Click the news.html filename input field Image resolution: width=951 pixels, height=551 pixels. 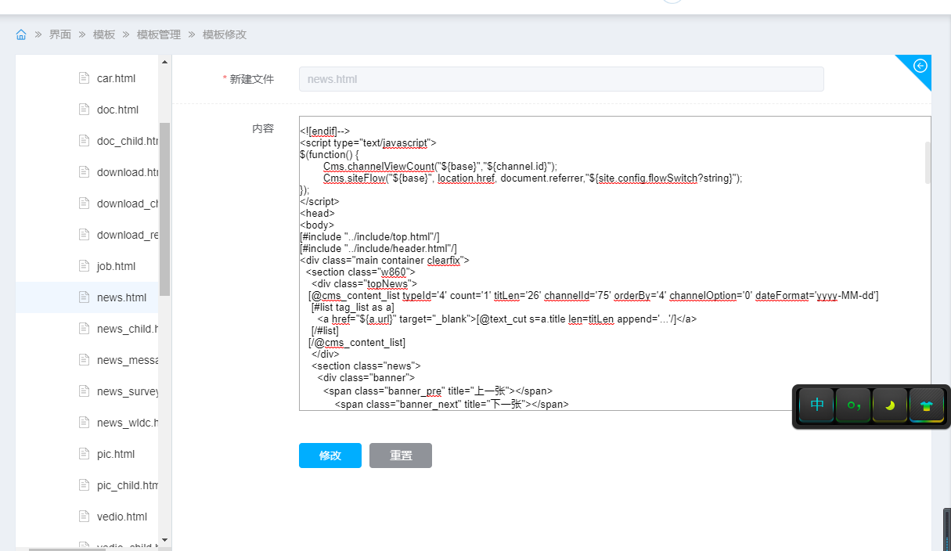tap(561, 79)
